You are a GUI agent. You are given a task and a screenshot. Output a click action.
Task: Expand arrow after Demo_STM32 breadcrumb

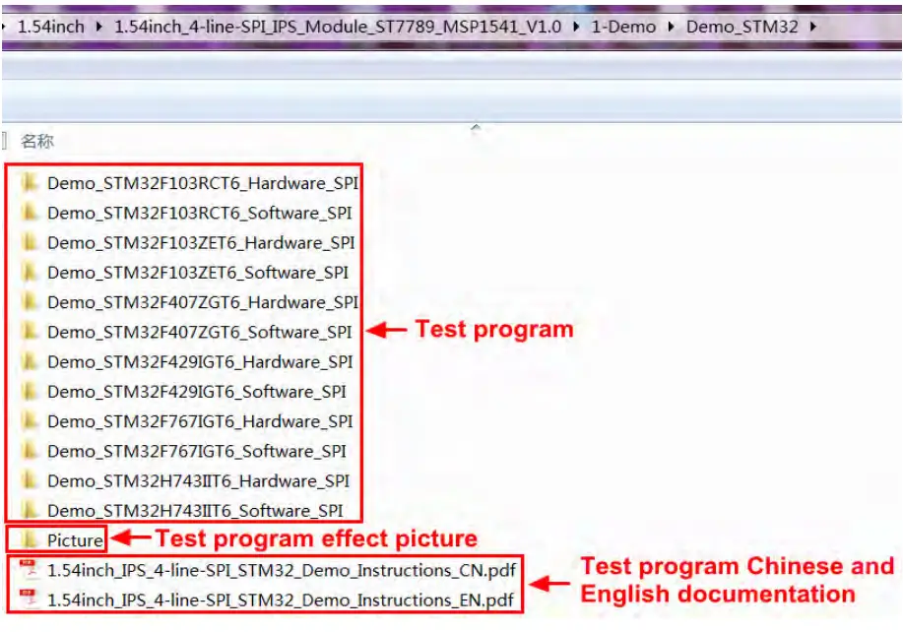tap(813, 27)
